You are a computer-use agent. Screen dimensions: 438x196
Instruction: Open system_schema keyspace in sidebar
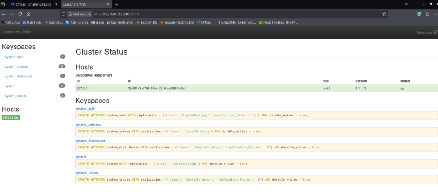tap(17, 67)
